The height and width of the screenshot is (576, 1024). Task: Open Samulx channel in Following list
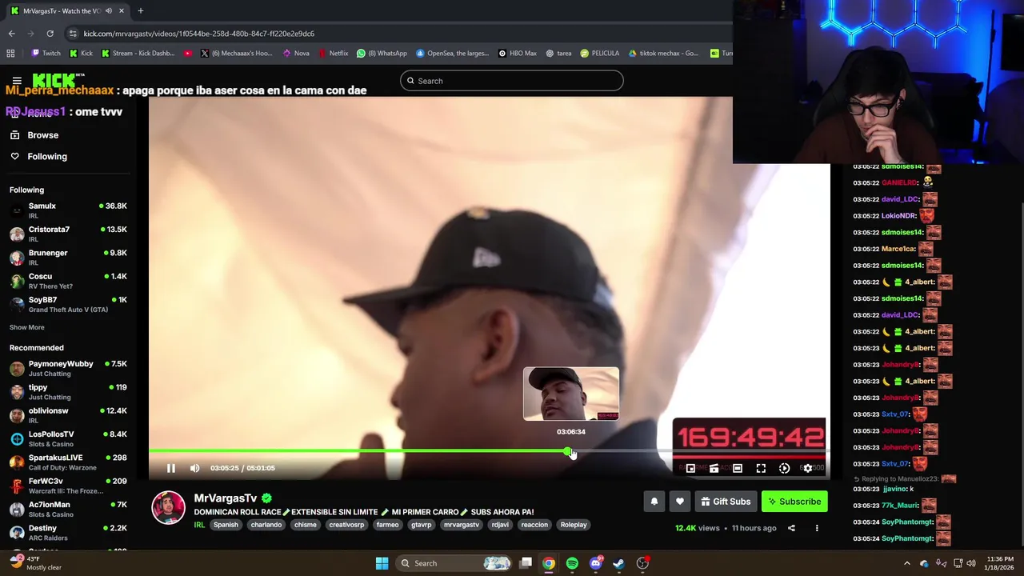click(x=68, y=210)
